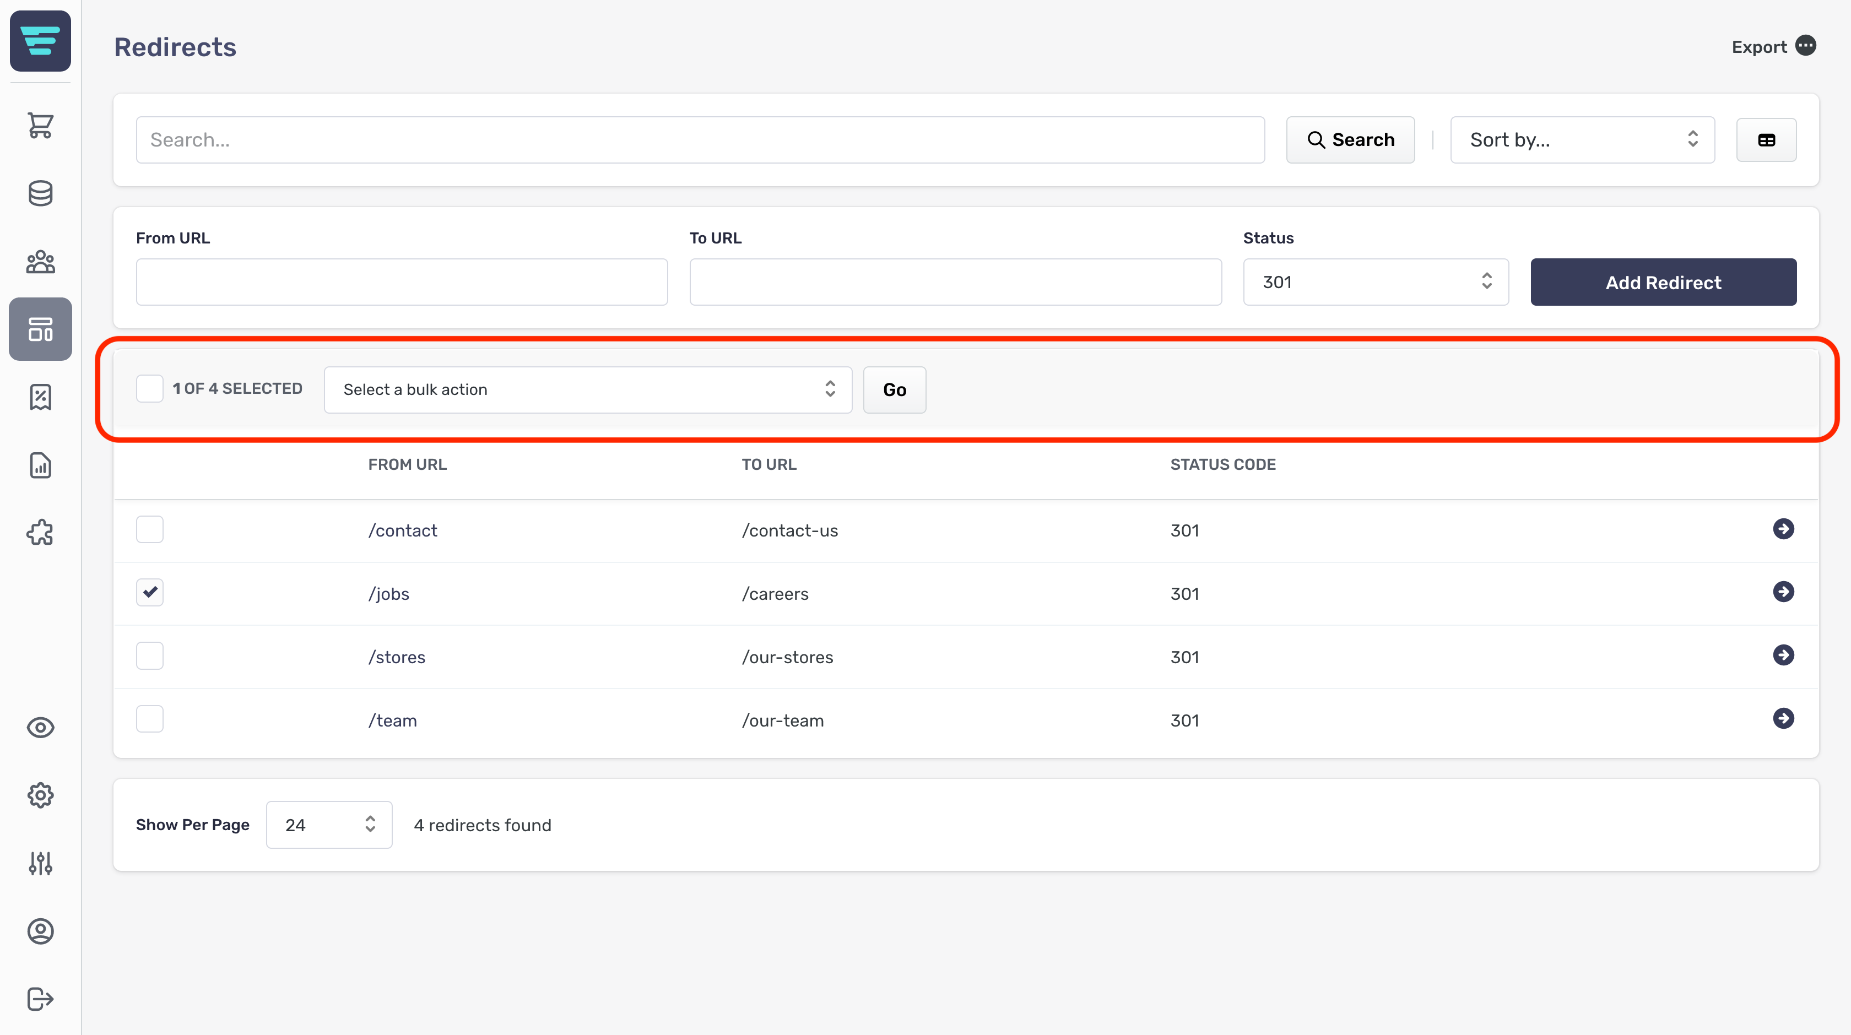The width and height of the screenshot is (1851, 1035).
Task: Click the eye preview icon in sidebar
Action: 40,728
